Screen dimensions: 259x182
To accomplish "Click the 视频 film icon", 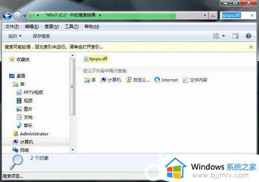I will tap(19, 101).
